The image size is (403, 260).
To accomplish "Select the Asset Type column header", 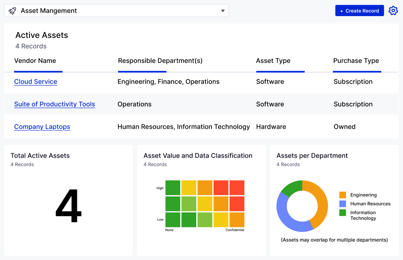I will point(273,61).
